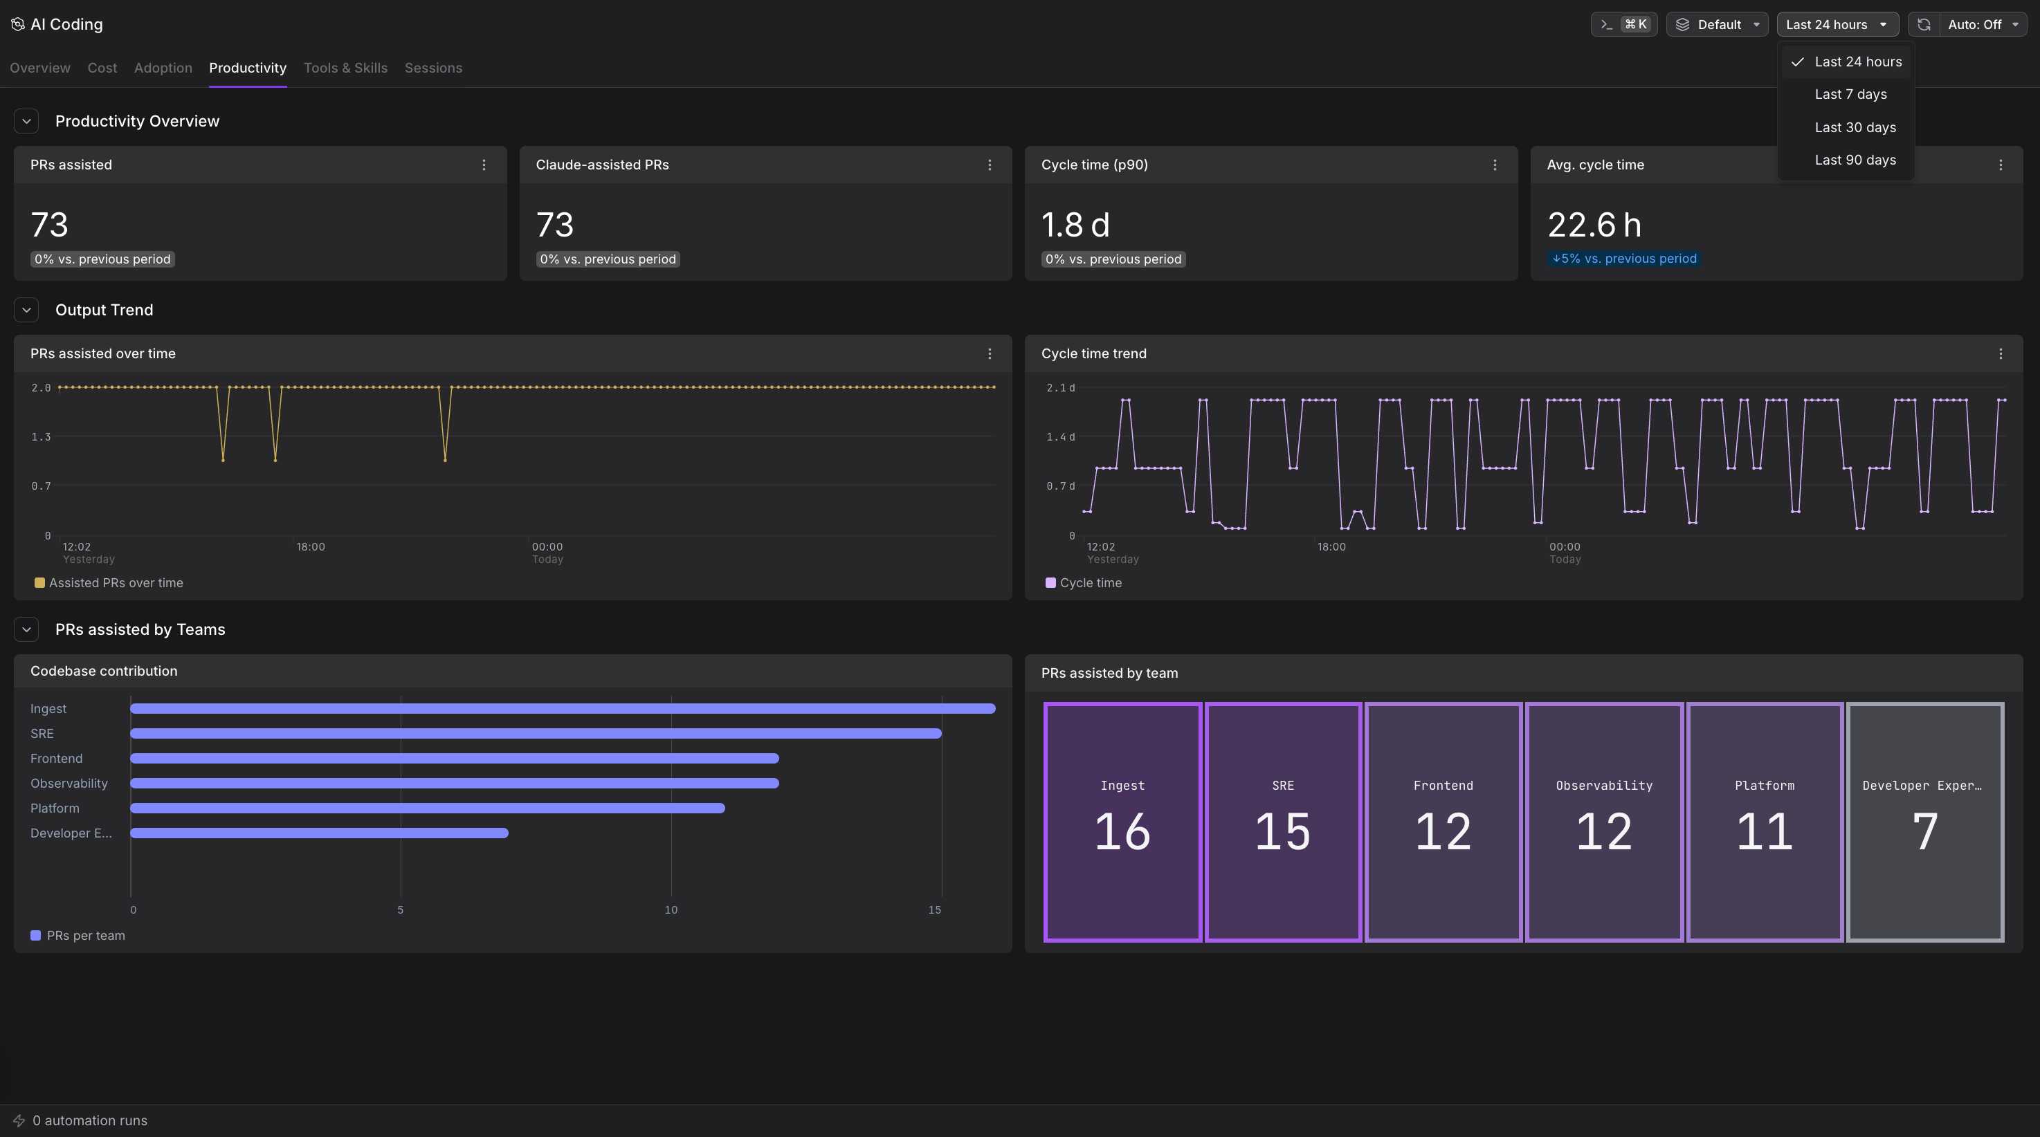Click the Ingest 16 treemap tile
2040x1137 pixels.
tap(1122, 822)
